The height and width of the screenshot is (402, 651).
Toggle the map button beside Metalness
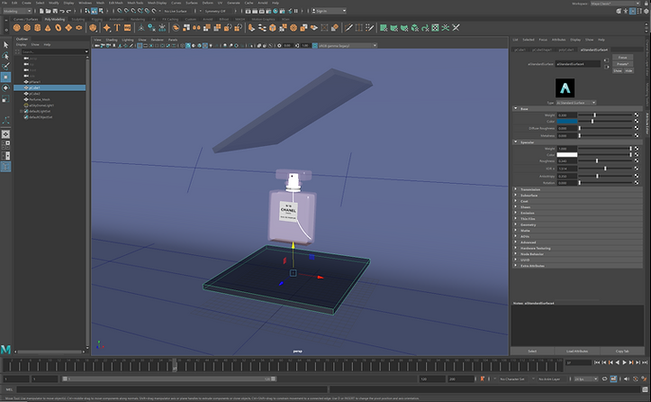pos(637,135)
